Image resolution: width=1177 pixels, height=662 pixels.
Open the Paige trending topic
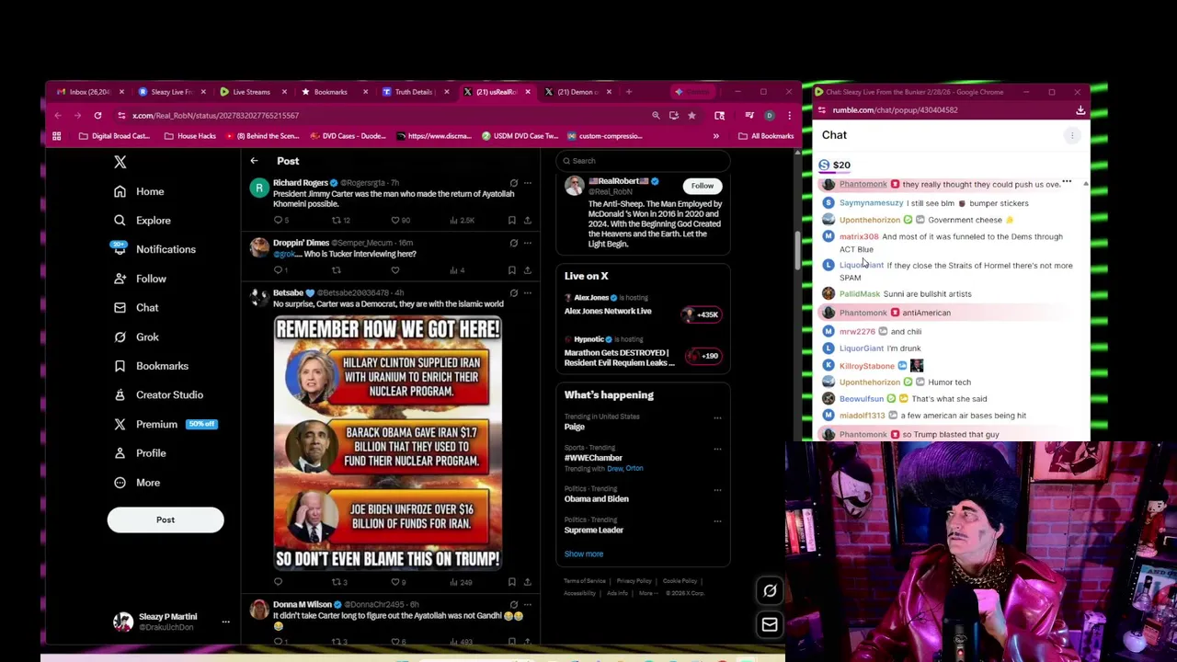[x=575, y=427]
